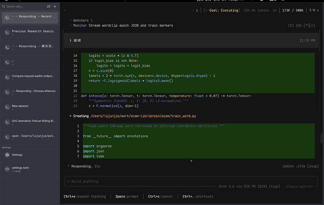324x205 pixels.
Task: Click the Watchers 1 heading
Action: (x=83, y=21)
